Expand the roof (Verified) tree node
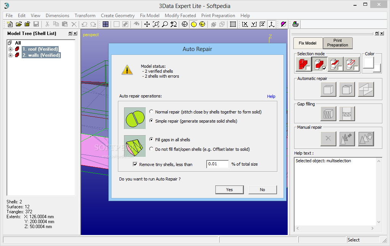The width and height of the screenshot is (390, 246). click(10, 49)
